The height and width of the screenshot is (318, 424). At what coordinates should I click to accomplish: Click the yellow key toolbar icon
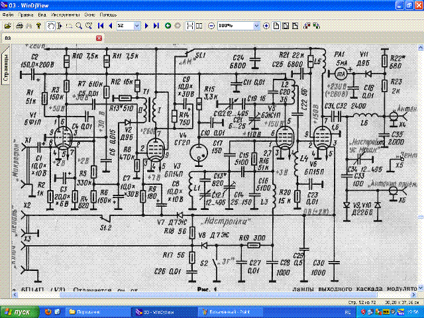(x=38, y=26)
